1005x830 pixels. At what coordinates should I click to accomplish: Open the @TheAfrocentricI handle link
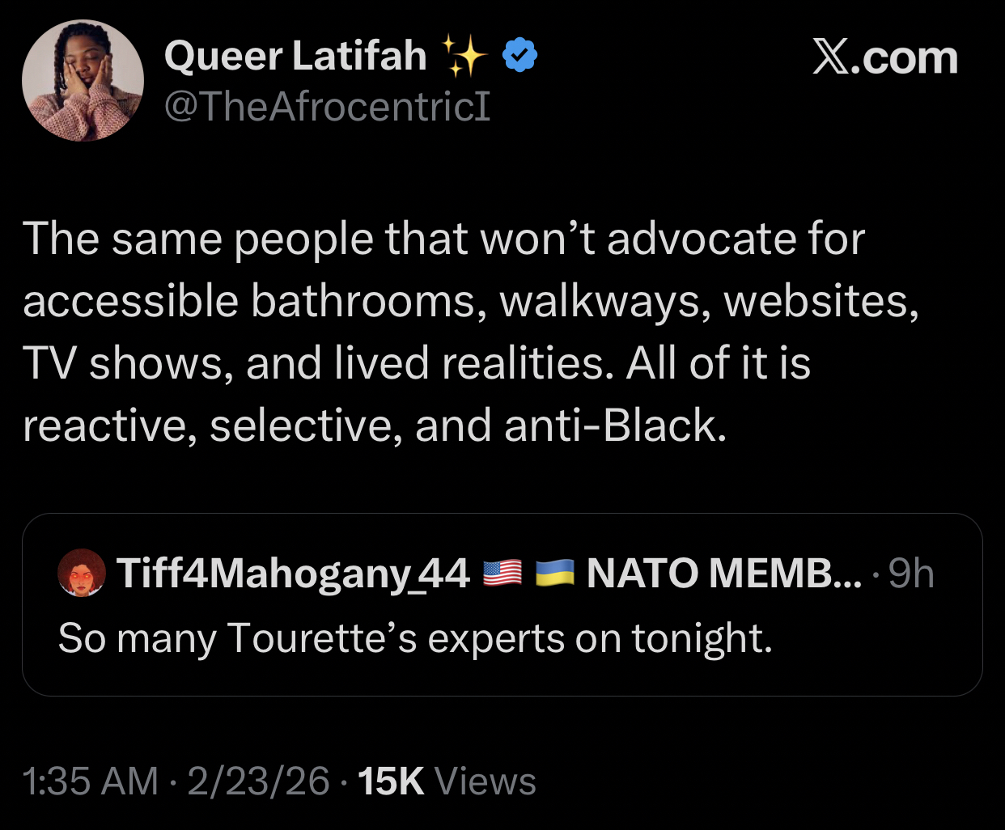327,106
